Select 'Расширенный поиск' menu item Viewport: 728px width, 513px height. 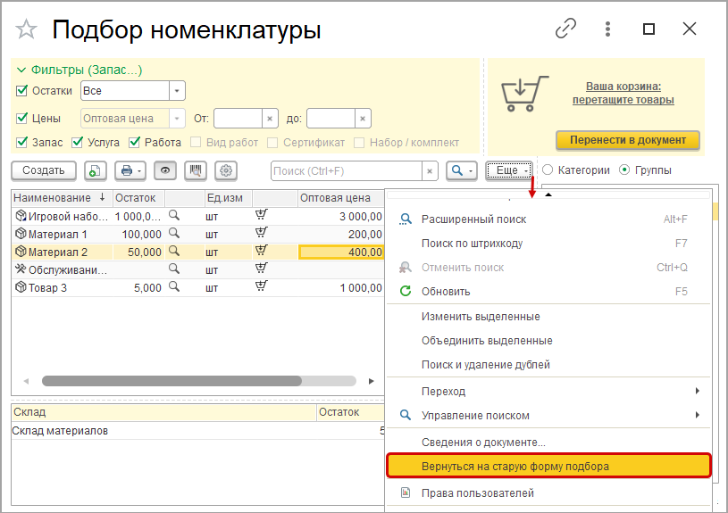(473, 219)
